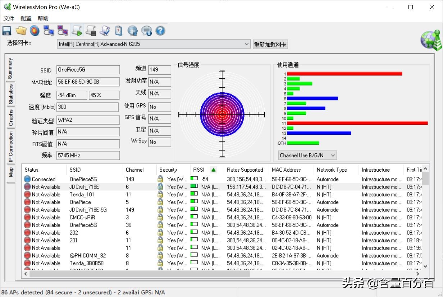The image size is (443, 297).
Task: Open help with the blue question mark icon
Action: tap(160, 31)
